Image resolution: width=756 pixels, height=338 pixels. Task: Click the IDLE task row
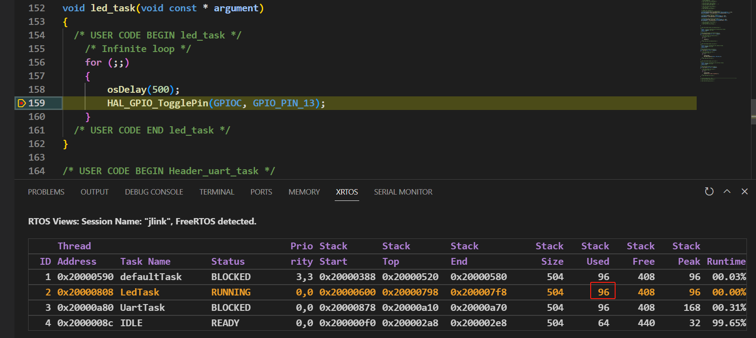[387, 323]
